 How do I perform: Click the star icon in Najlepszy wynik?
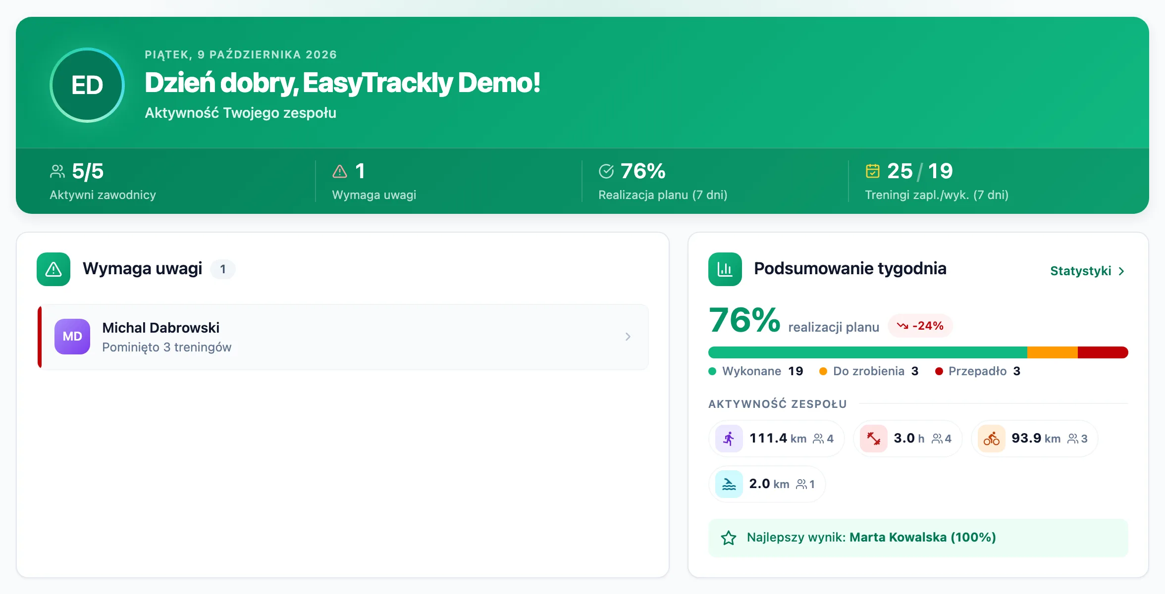point(729,538)
